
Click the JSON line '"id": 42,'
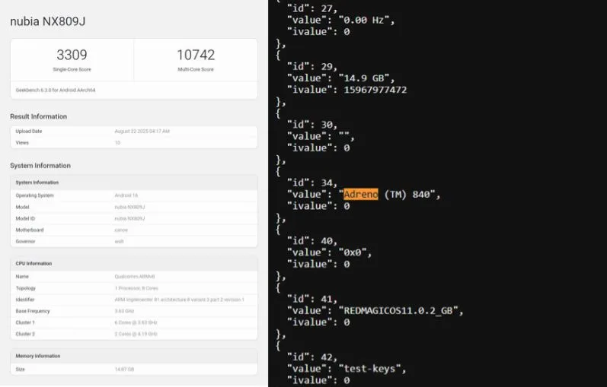(x=312, y=357)
